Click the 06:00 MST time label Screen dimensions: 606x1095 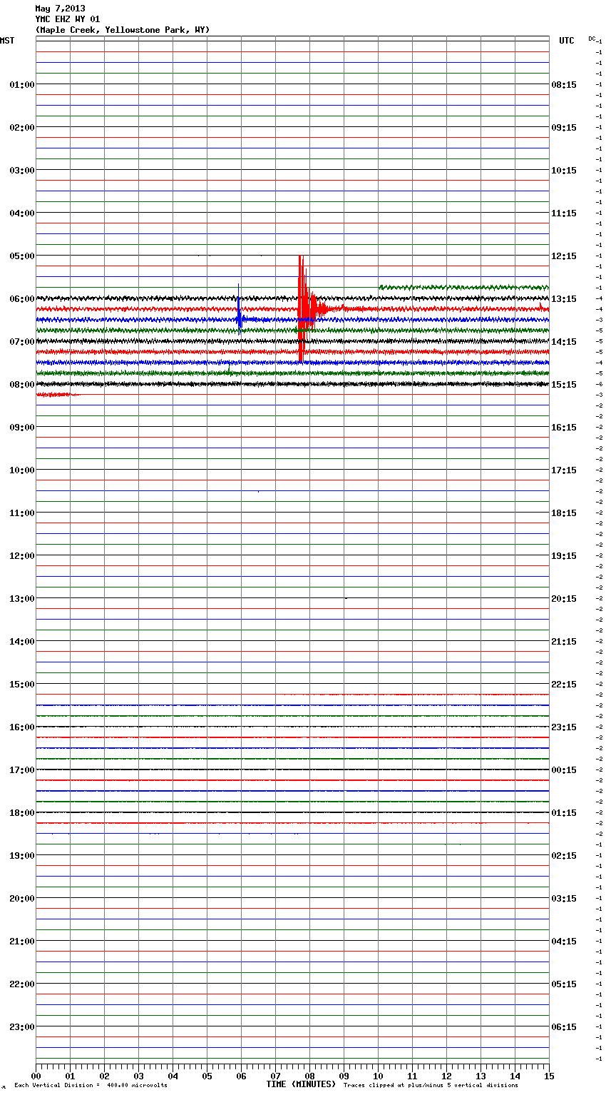[x=22, y=299]
